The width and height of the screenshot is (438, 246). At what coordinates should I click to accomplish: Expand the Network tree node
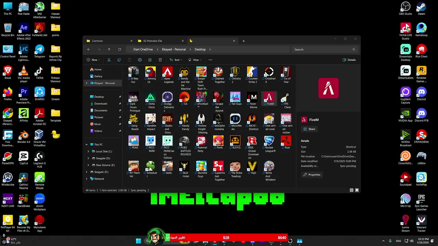tap(87, 179)
